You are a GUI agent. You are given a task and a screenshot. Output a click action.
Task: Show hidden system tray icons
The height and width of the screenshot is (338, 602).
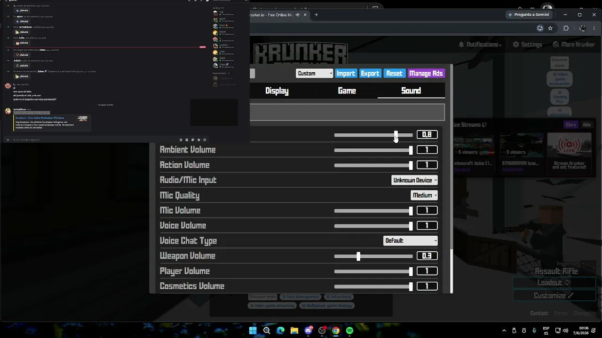coord(504,330)
